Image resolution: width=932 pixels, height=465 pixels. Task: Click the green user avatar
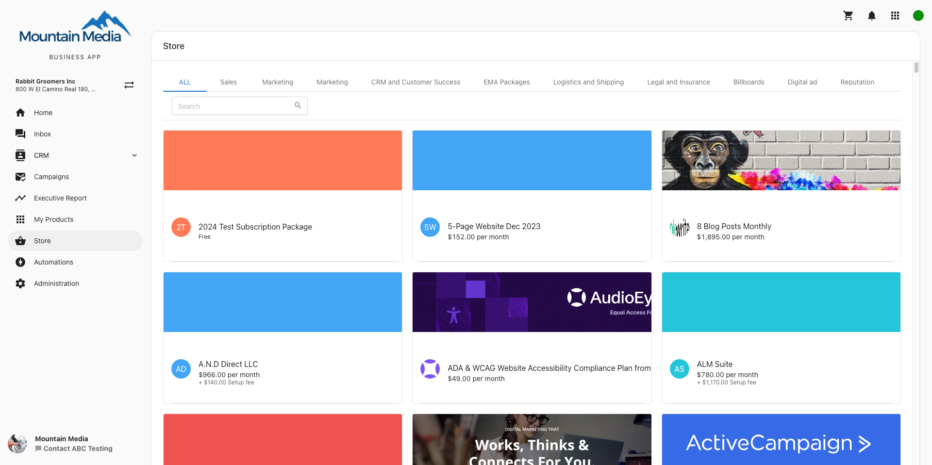click(x=918, y=16)
